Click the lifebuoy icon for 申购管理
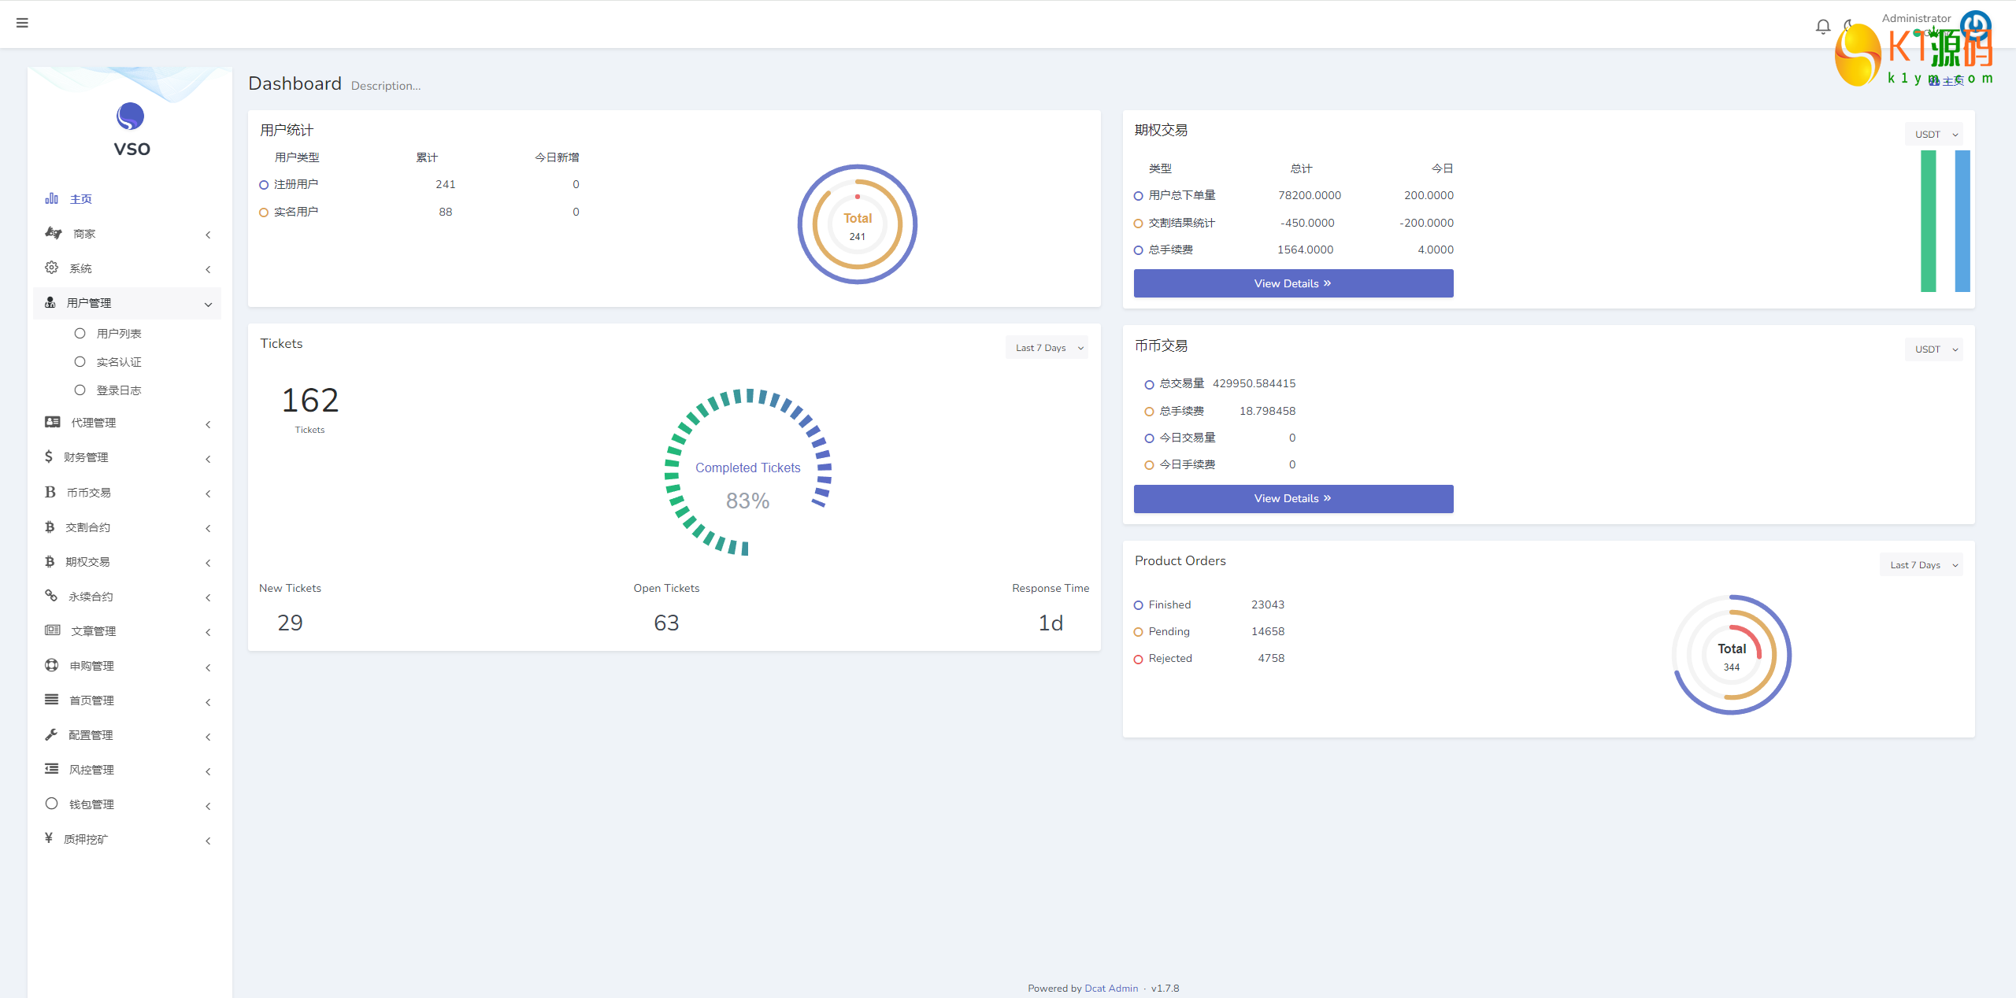The height and width of the screenshot is (998, 2016). 52,665
